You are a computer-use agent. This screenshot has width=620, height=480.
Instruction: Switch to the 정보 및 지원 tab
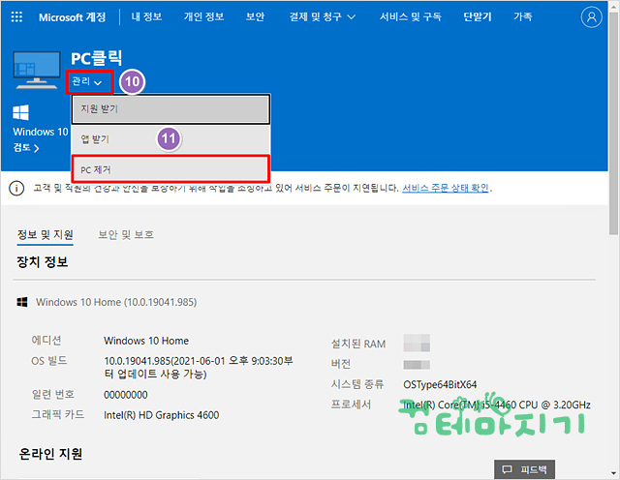(46, 235)
